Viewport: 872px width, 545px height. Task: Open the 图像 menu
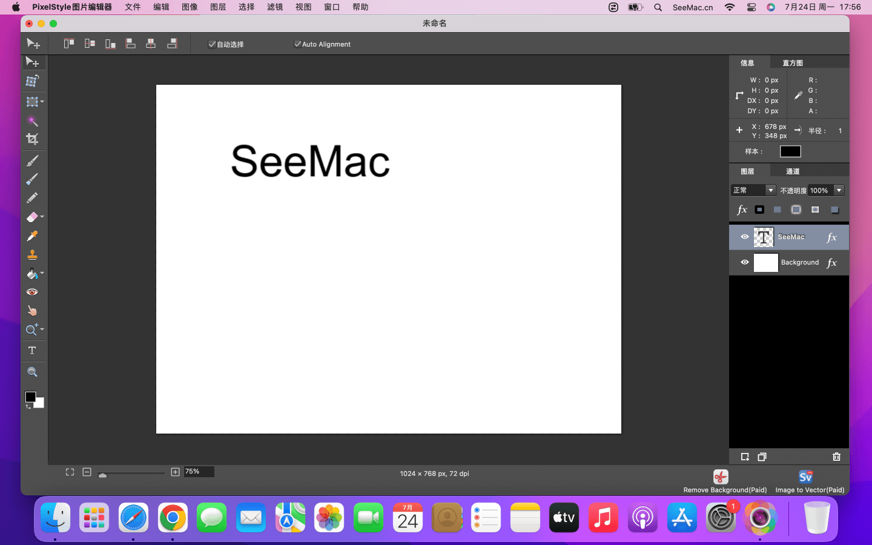tap(190, 7)
